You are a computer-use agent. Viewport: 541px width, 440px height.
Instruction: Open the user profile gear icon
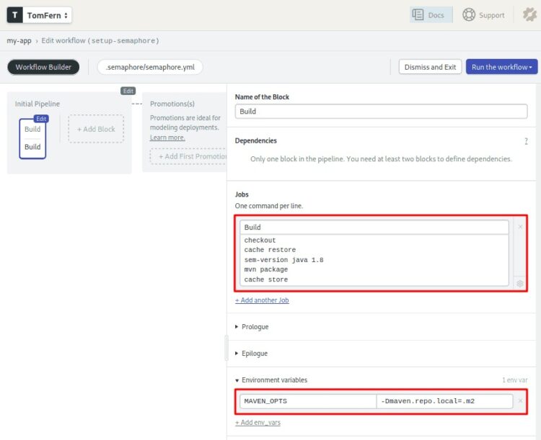click(529, 15)
